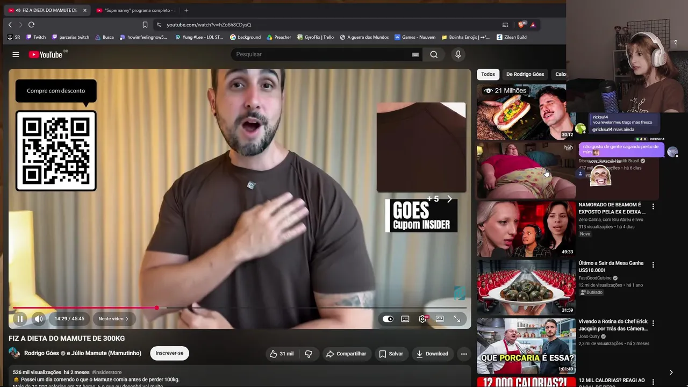Expand the Neste vídeo chapters
The height and width of the screenshot is (387, 688).
pyautogui.click(x=113, y=319)
